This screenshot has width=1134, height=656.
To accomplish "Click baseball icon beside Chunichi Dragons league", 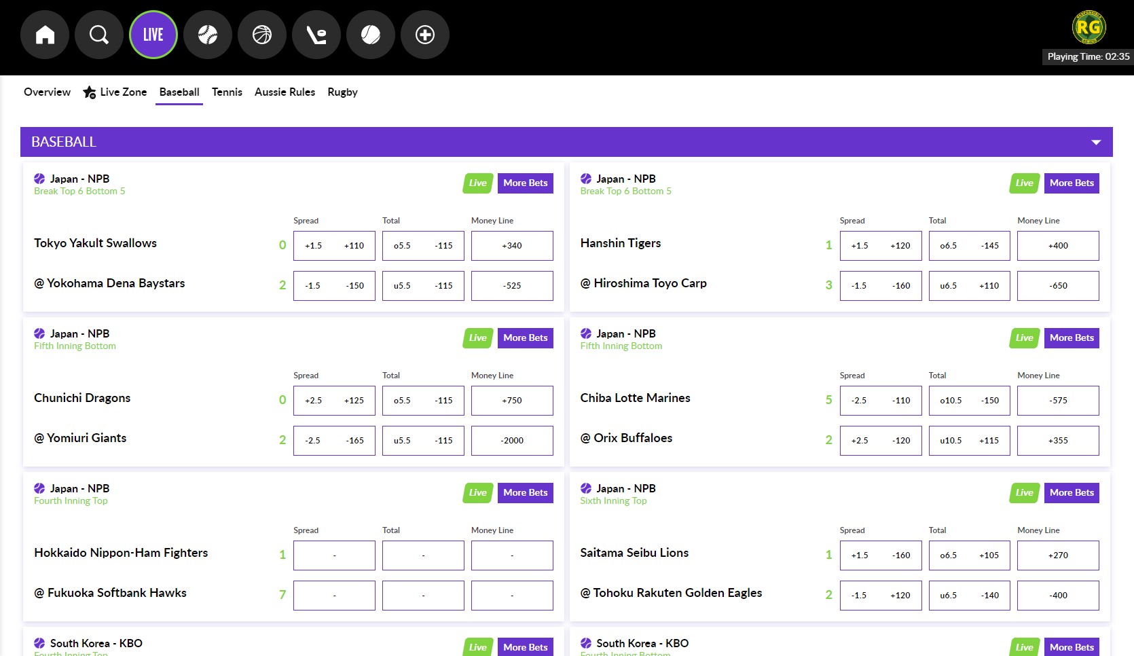I will 39,333.
